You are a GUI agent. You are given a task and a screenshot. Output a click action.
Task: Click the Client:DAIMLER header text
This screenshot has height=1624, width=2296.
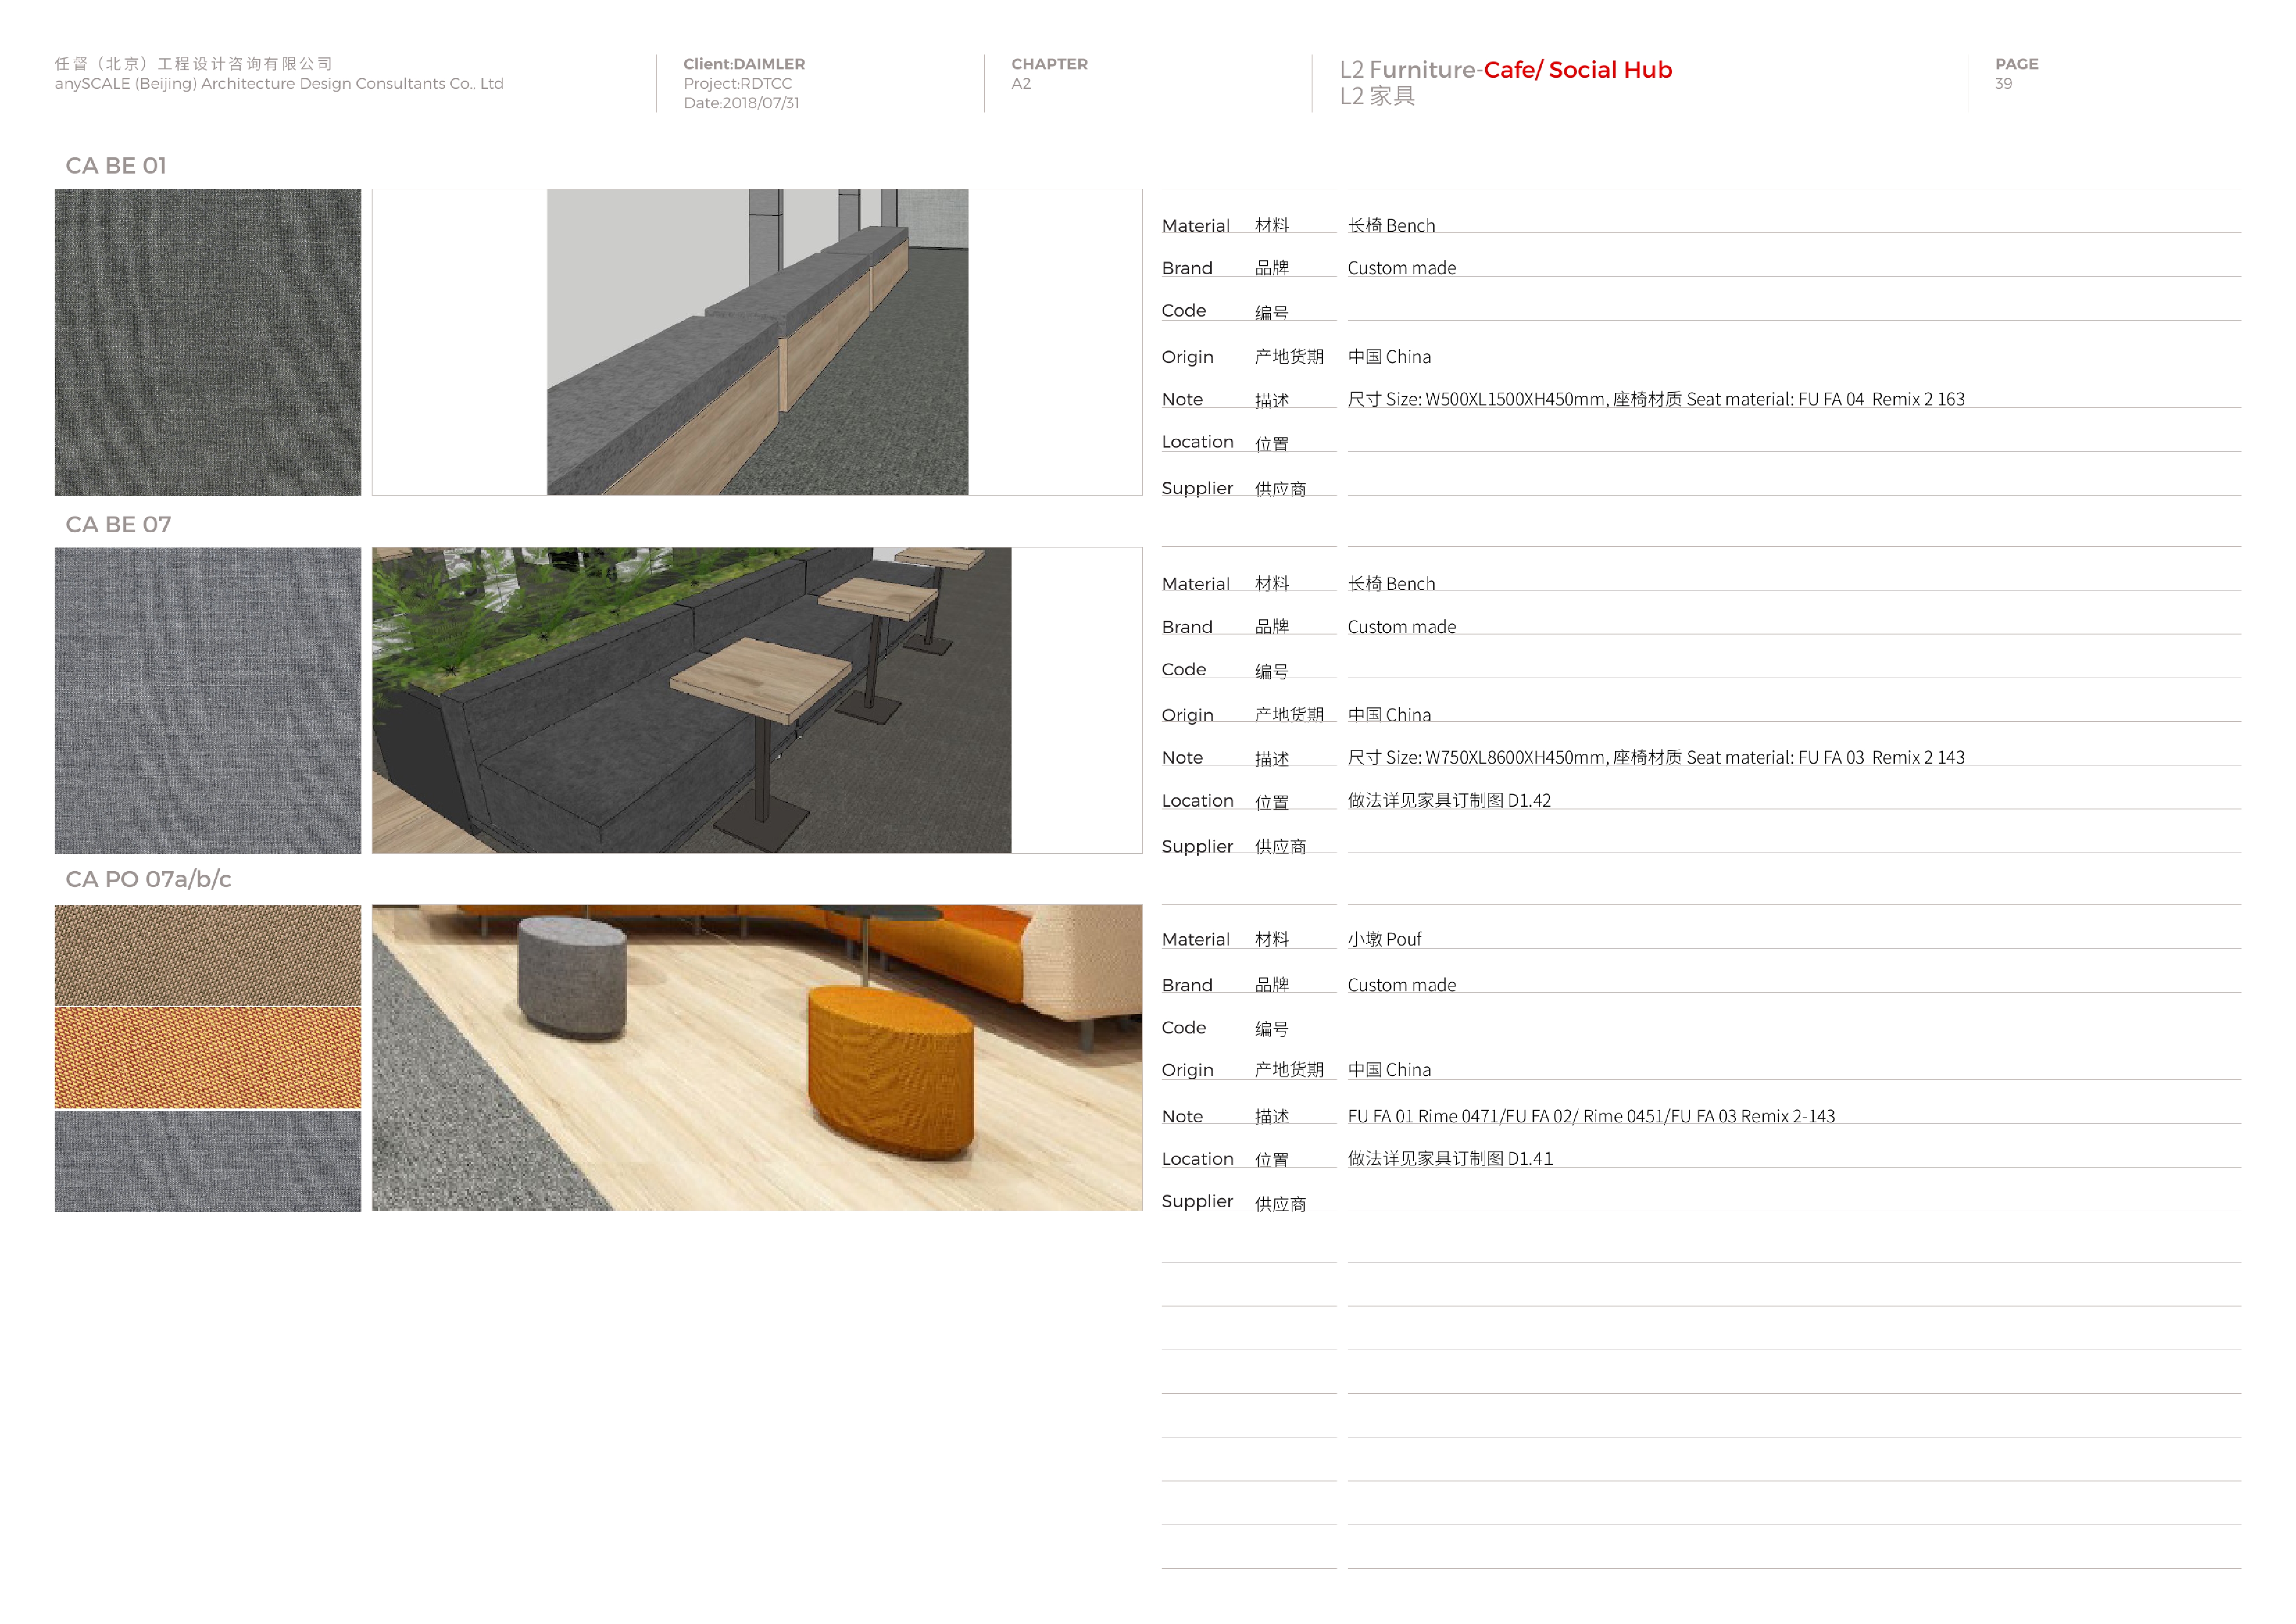pos(744,64)
